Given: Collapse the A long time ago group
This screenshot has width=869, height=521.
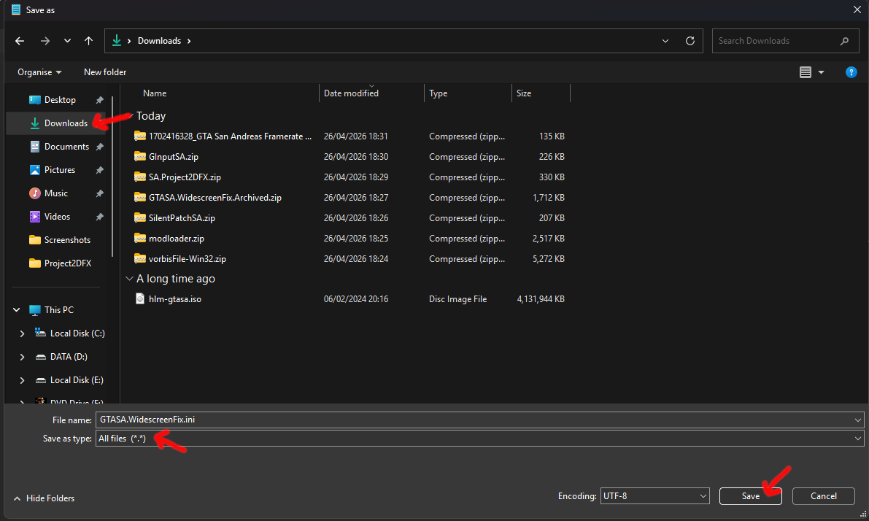Looking at the screenshot, I should (129, 279).
